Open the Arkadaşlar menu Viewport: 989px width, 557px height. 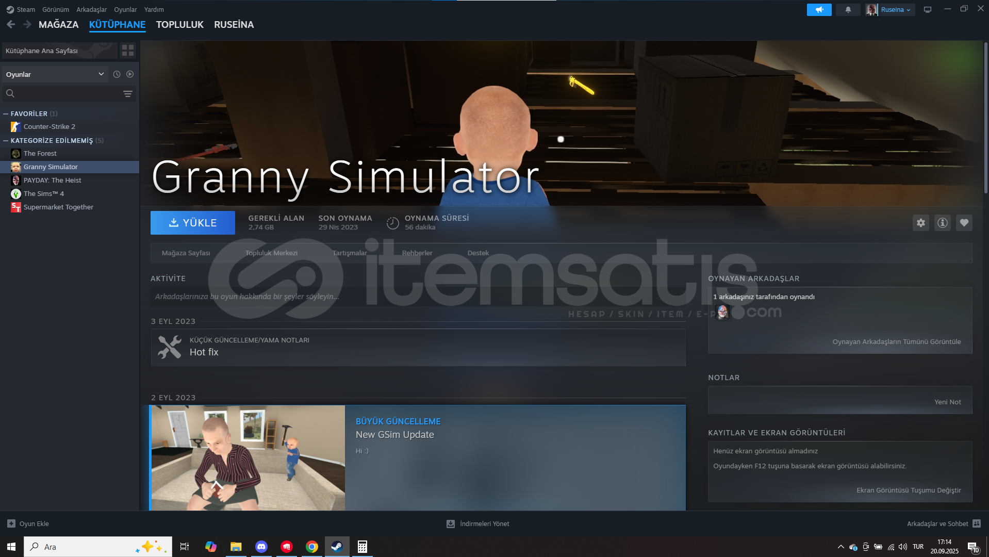91,9
